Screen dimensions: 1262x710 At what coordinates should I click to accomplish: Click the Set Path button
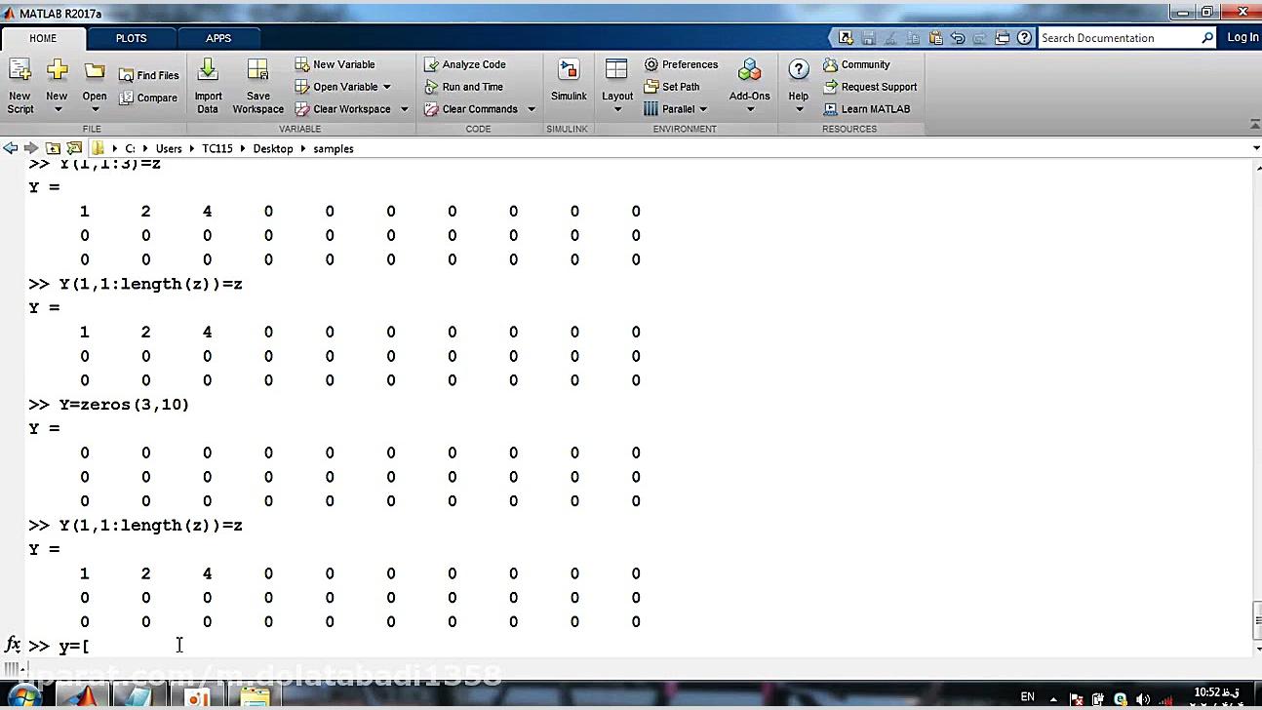tap(672, 87)
